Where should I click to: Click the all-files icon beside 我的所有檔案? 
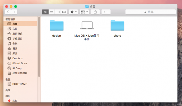(x=9, y=73)
